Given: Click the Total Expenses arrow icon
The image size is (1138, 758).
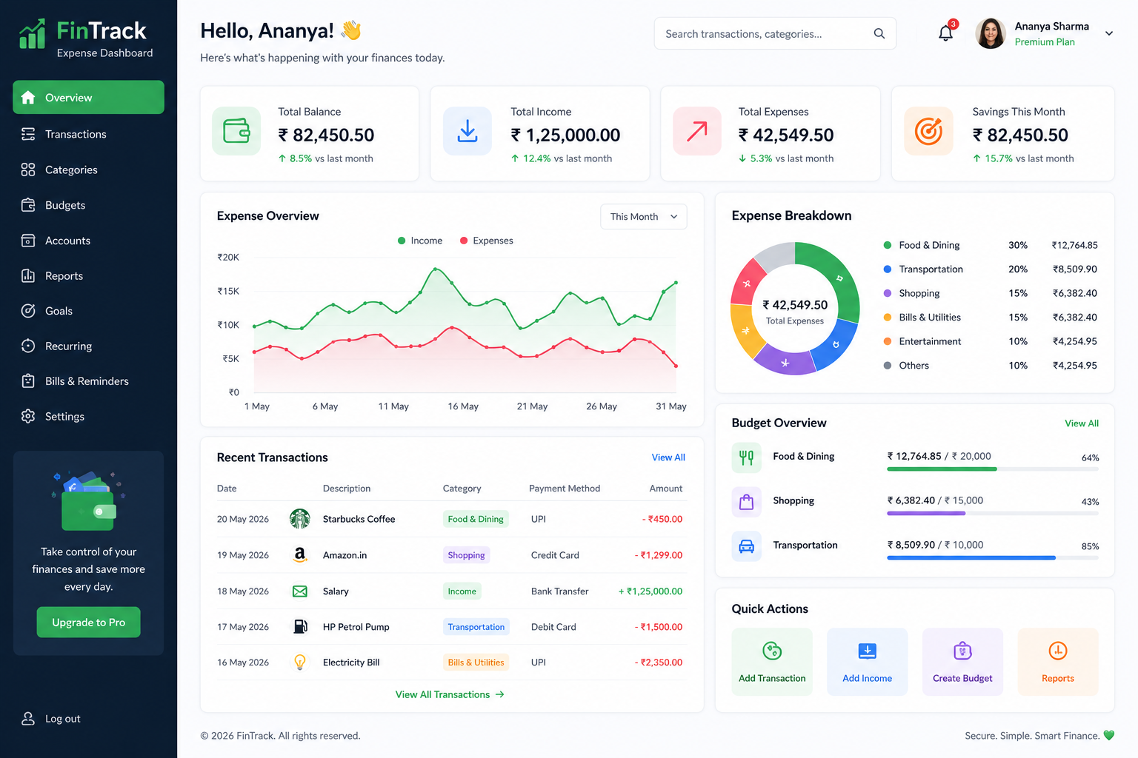Looking at the screenshot, I should 697,131.
